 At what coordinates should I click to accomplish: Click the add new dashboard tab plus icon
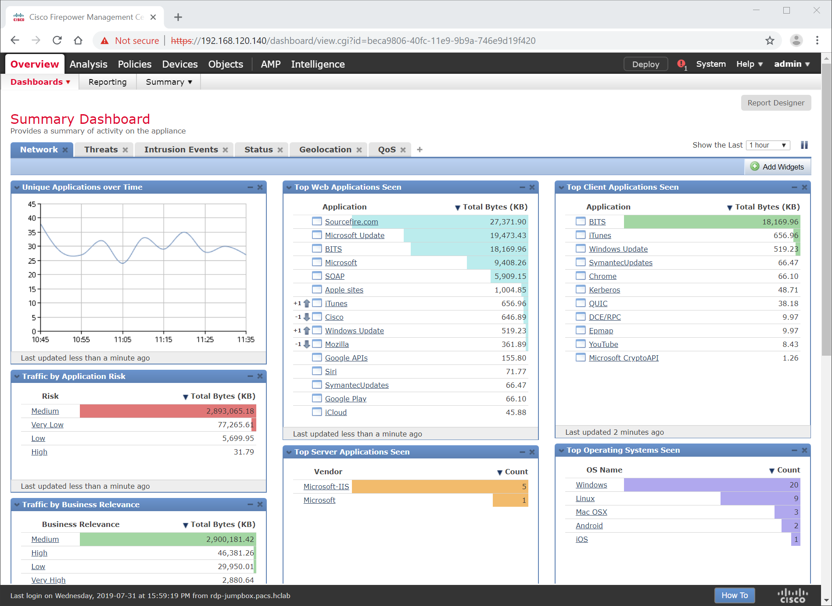[x=420, y=150]
